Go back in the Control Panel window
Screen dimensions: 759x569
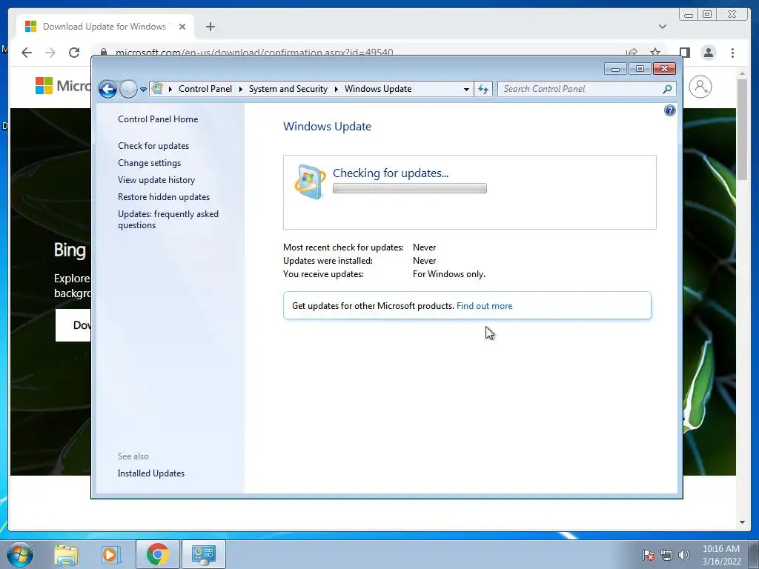point(107,89)
